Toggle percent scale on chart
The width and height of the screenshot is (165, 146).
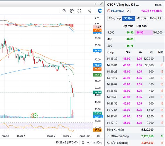83,142
